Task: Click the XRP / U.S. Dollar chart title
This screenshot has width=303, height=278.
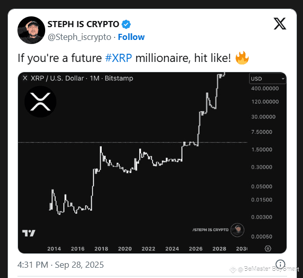Action: click(57, 78)
